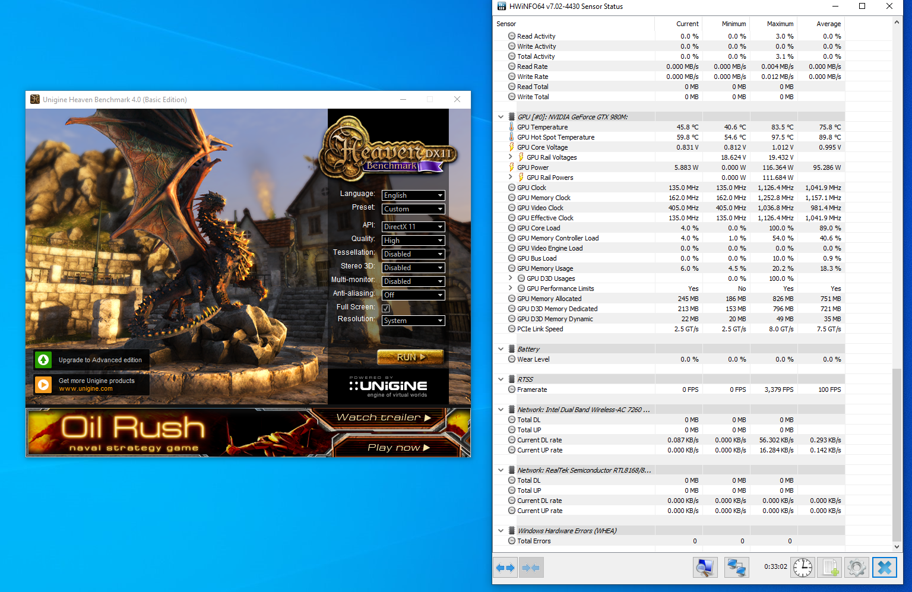Reset sensor timer with the clock icon
Screen dimensions: 912x592
tap(803, 568)
